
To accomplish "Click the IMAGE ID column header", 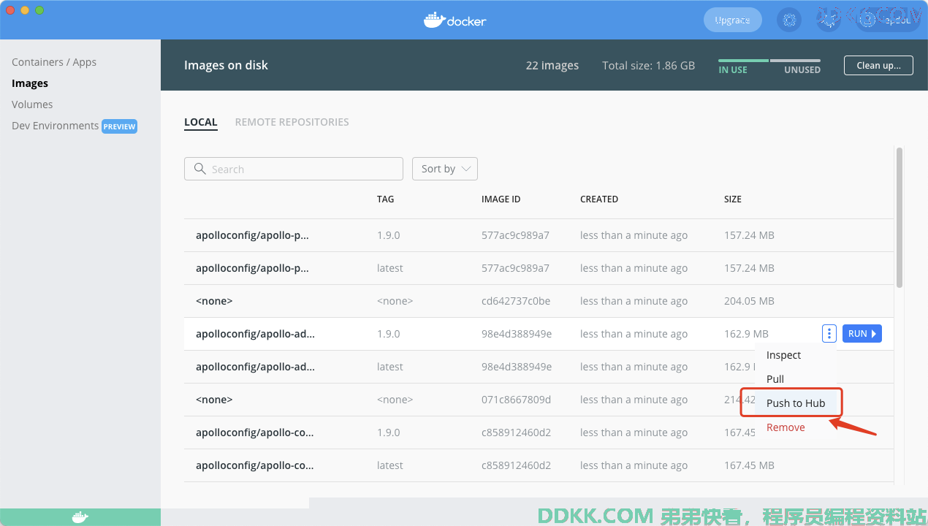I will (501, 199).
